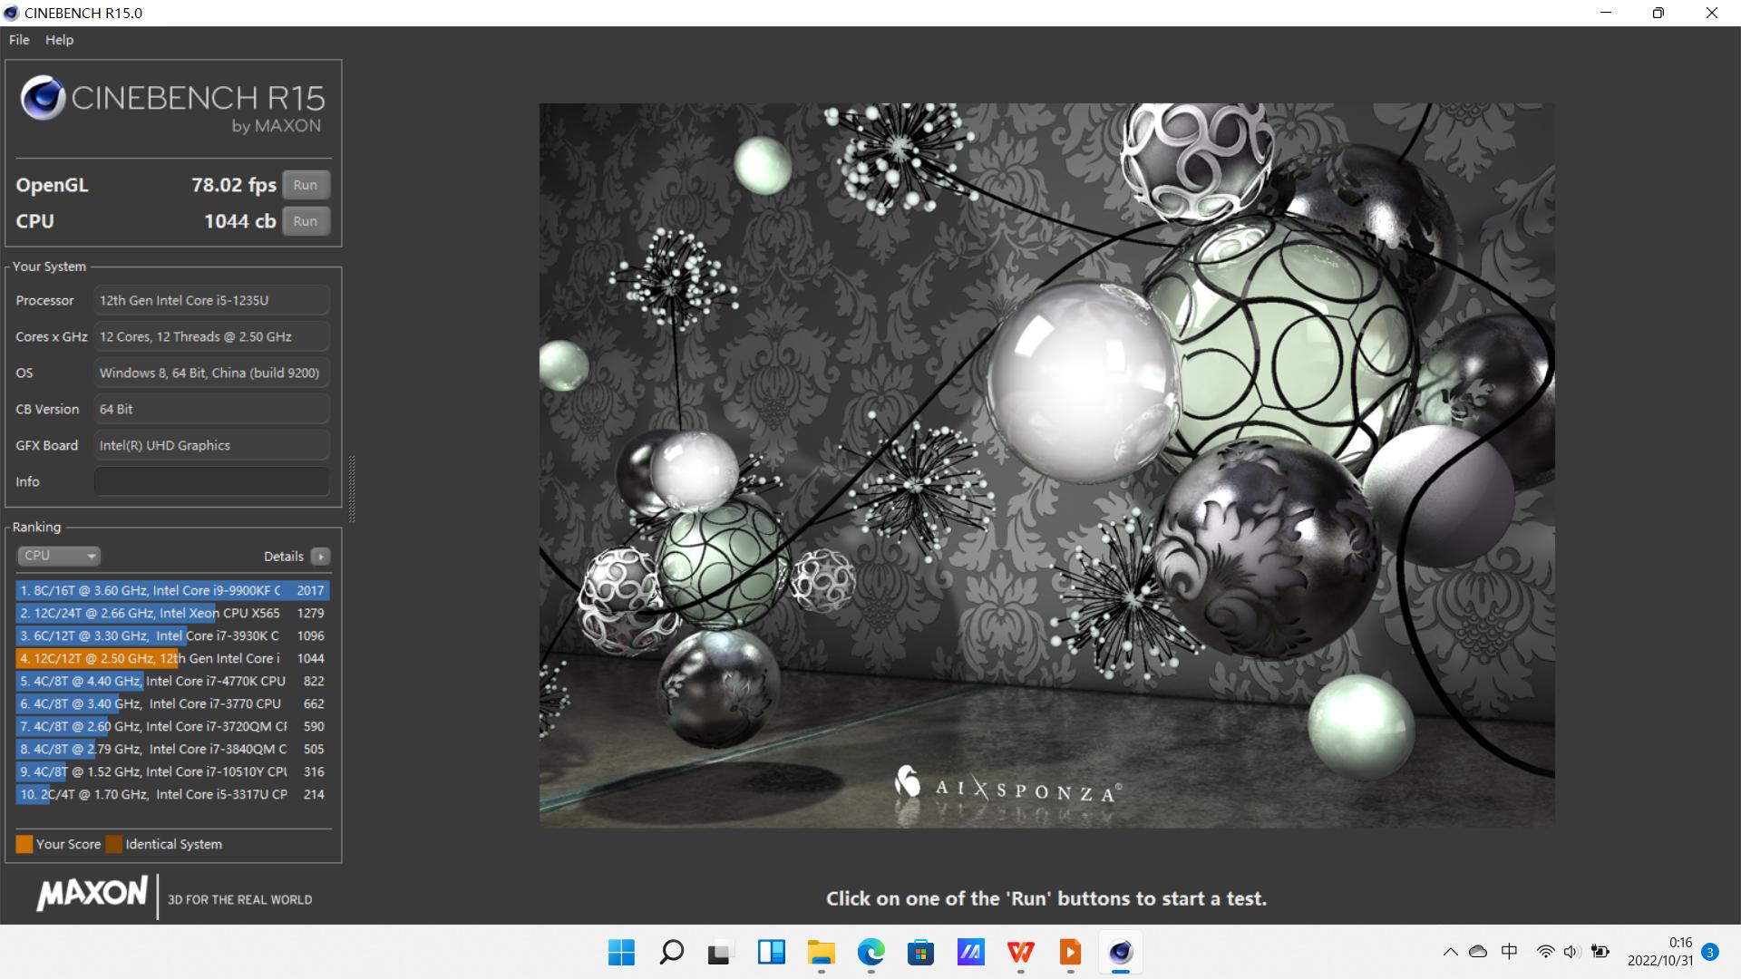Open the Help menu
Viewport: 1741px width, 979px height.
(57, 40)
